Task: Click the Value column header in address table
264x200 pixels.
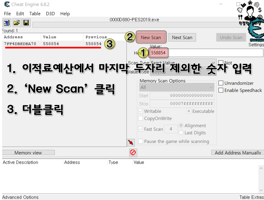Action: pos(139,162)
